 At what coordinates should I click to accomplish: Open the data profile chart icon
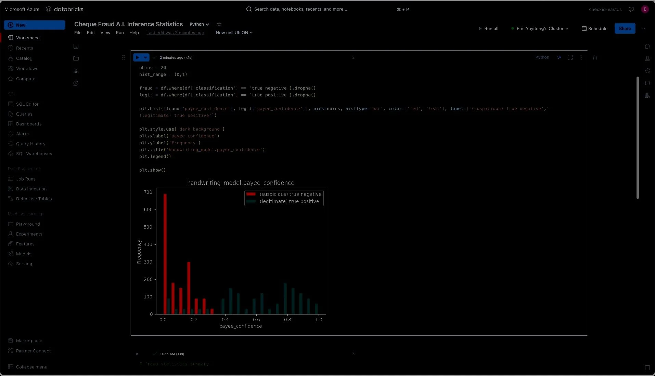coord(647,96)
